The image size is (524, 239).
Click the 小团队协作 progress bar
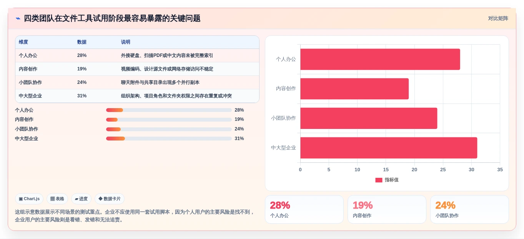coord(169,129)
